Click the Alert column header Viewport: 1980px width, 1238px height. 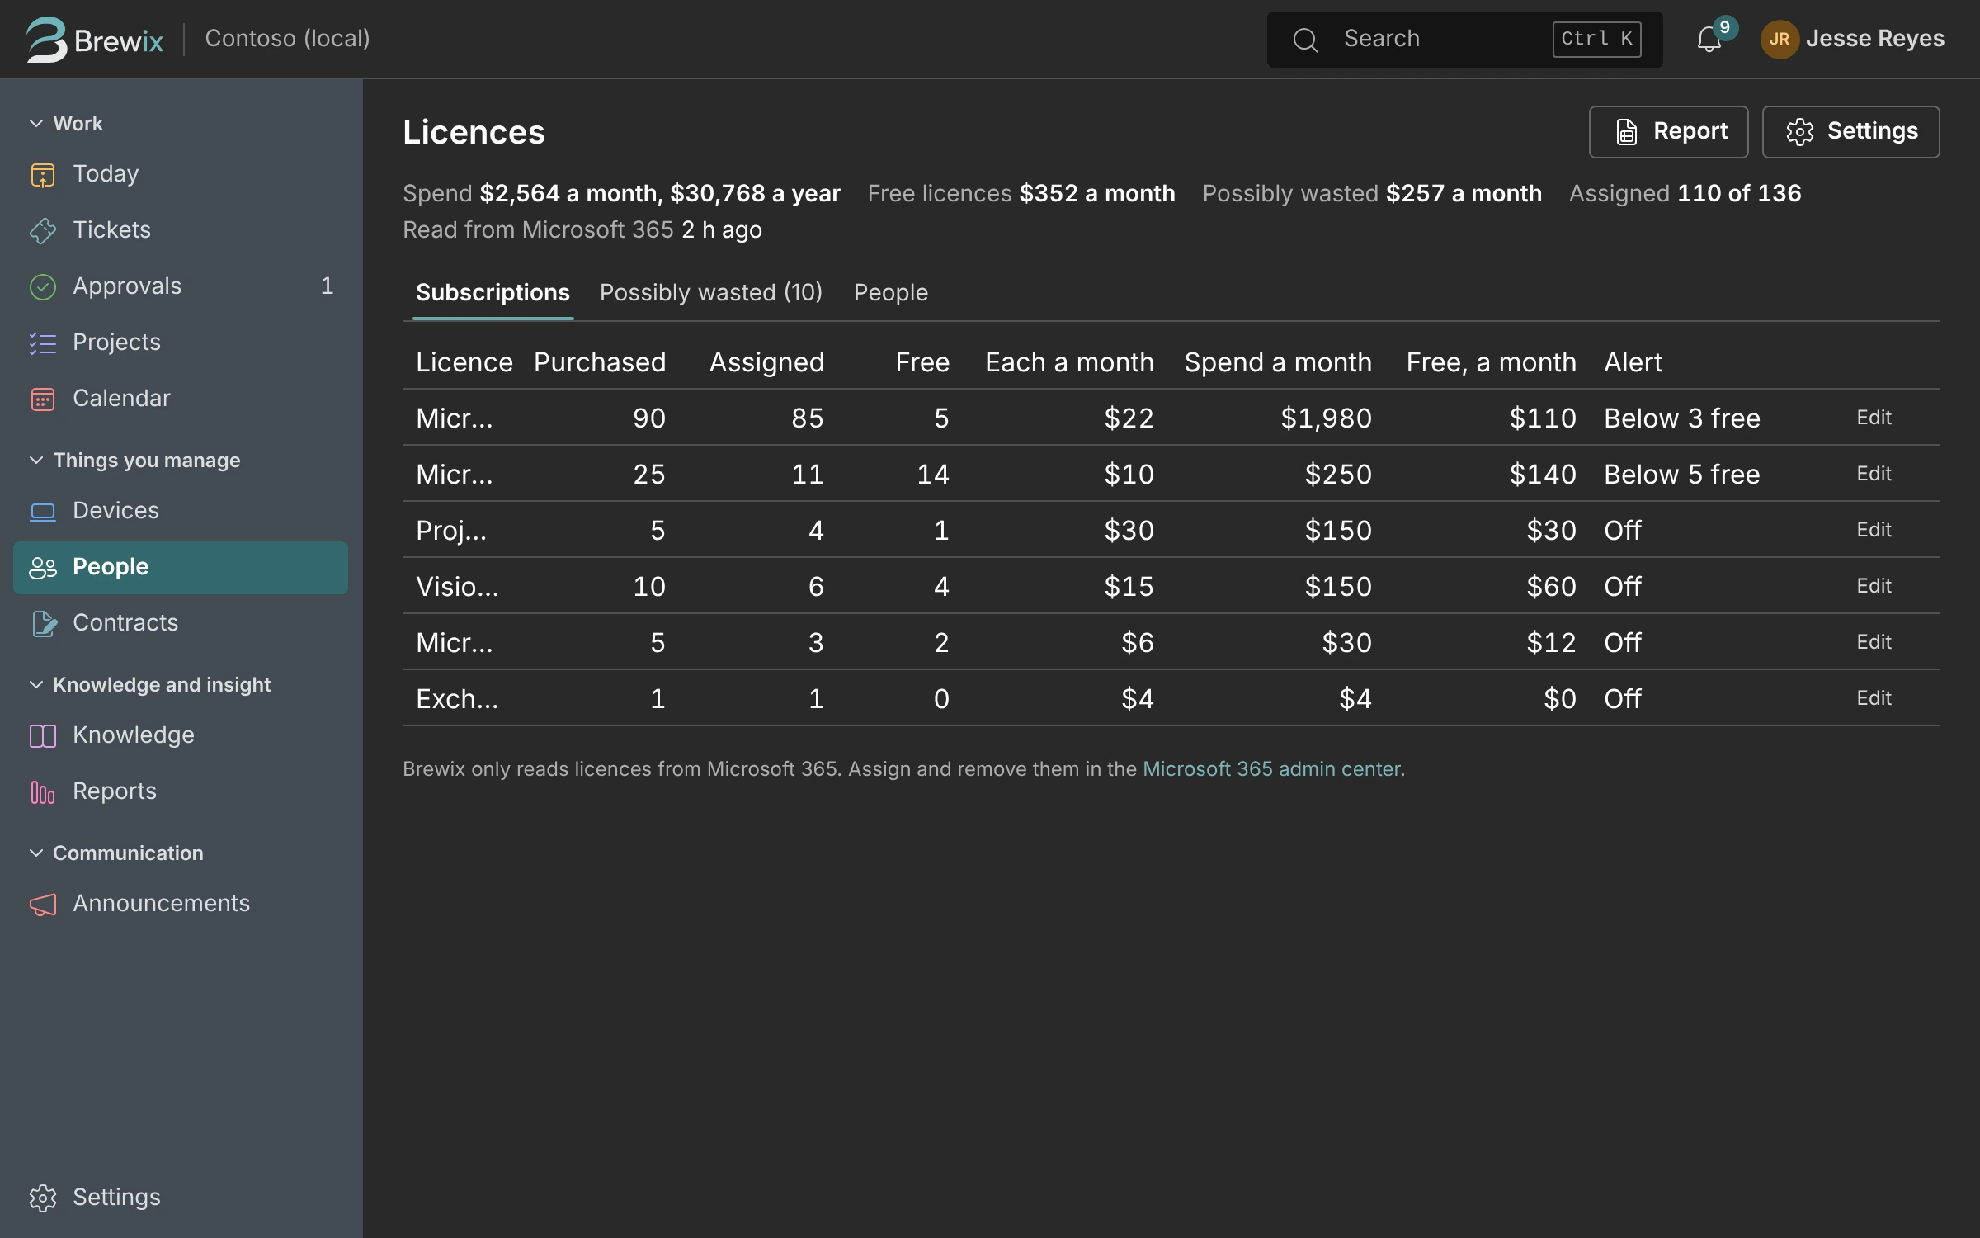point(1633,362)
